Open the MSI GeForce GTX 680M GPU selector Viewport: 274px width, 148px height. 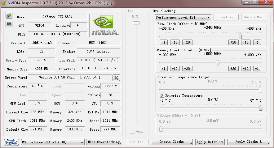53,142
